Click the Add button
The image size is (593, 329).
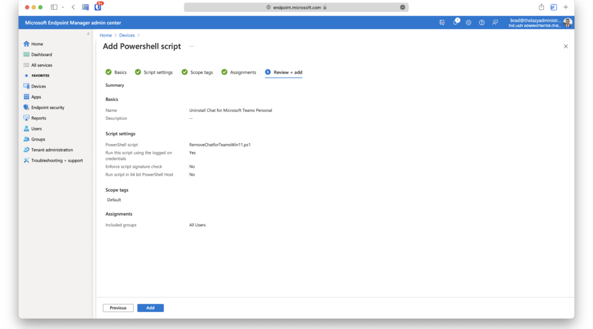point(150,308)
